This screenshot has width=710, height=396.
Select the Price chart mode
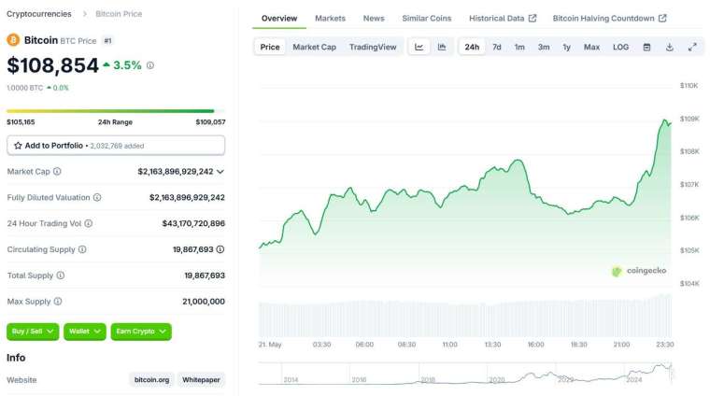[x=270, y=47]
